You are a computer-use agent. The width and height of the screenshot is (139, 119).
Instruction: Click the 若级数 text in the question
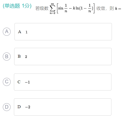click(x=42, y=8)
